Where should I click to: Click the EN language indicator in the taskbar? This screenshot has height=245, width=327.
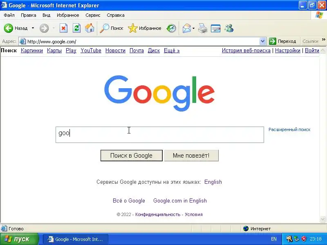273,239
